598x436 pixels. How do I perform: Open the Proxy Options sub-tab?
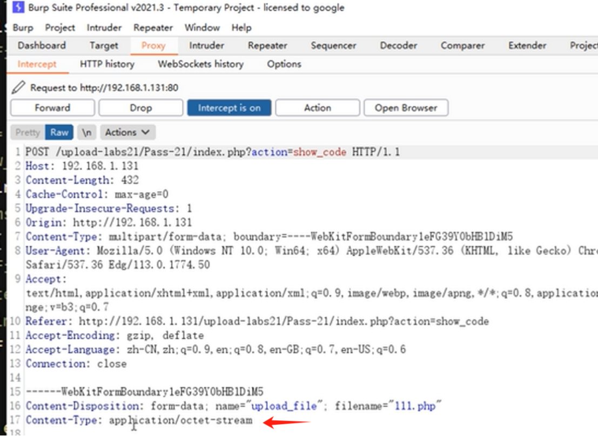click(x=284, y=64)
